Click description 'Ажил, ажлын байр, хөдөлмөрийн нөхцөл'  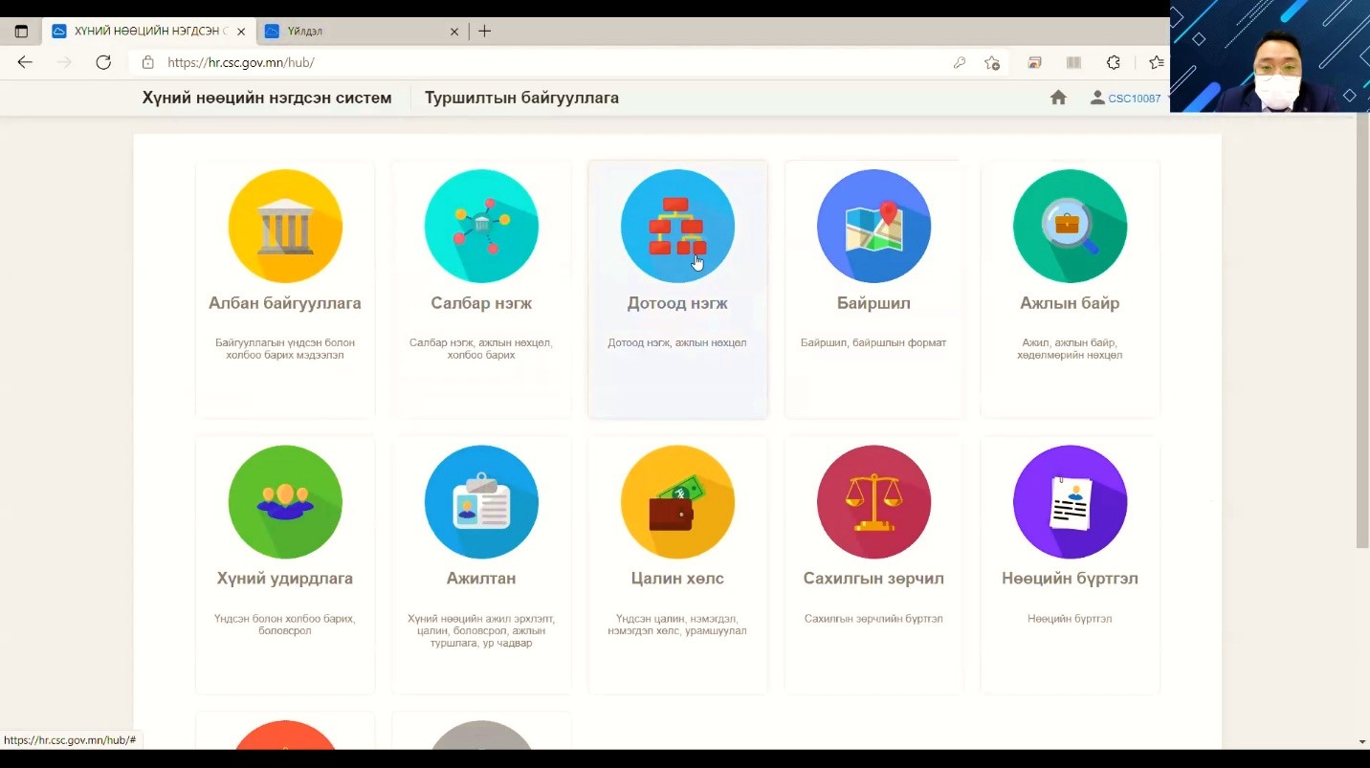click(x=1070, y=348)
